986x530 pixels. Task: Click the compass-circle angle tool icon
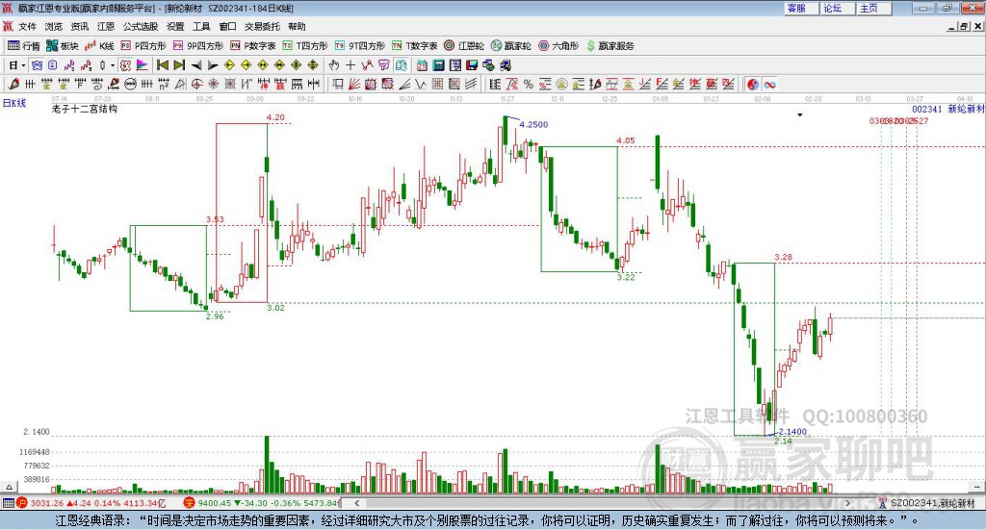(x=196, y=84)
